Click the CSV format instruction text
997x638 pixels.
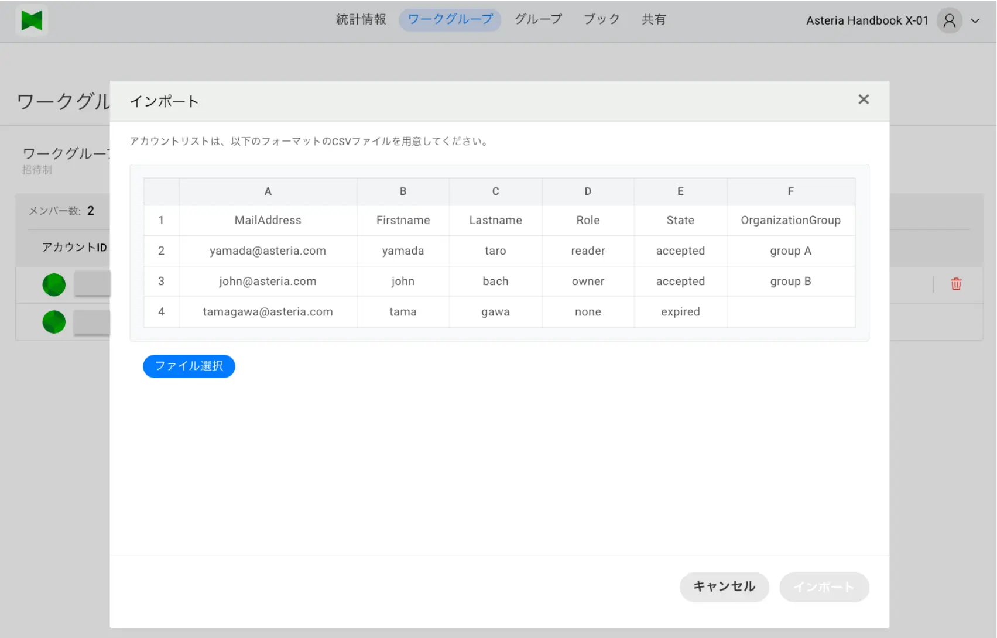[310, 141]
